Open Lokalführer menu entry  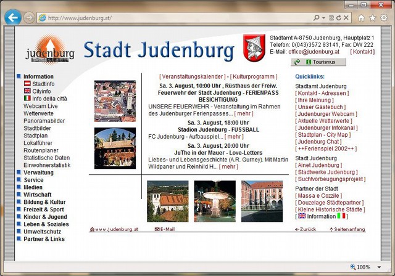(x=38, y=143)
